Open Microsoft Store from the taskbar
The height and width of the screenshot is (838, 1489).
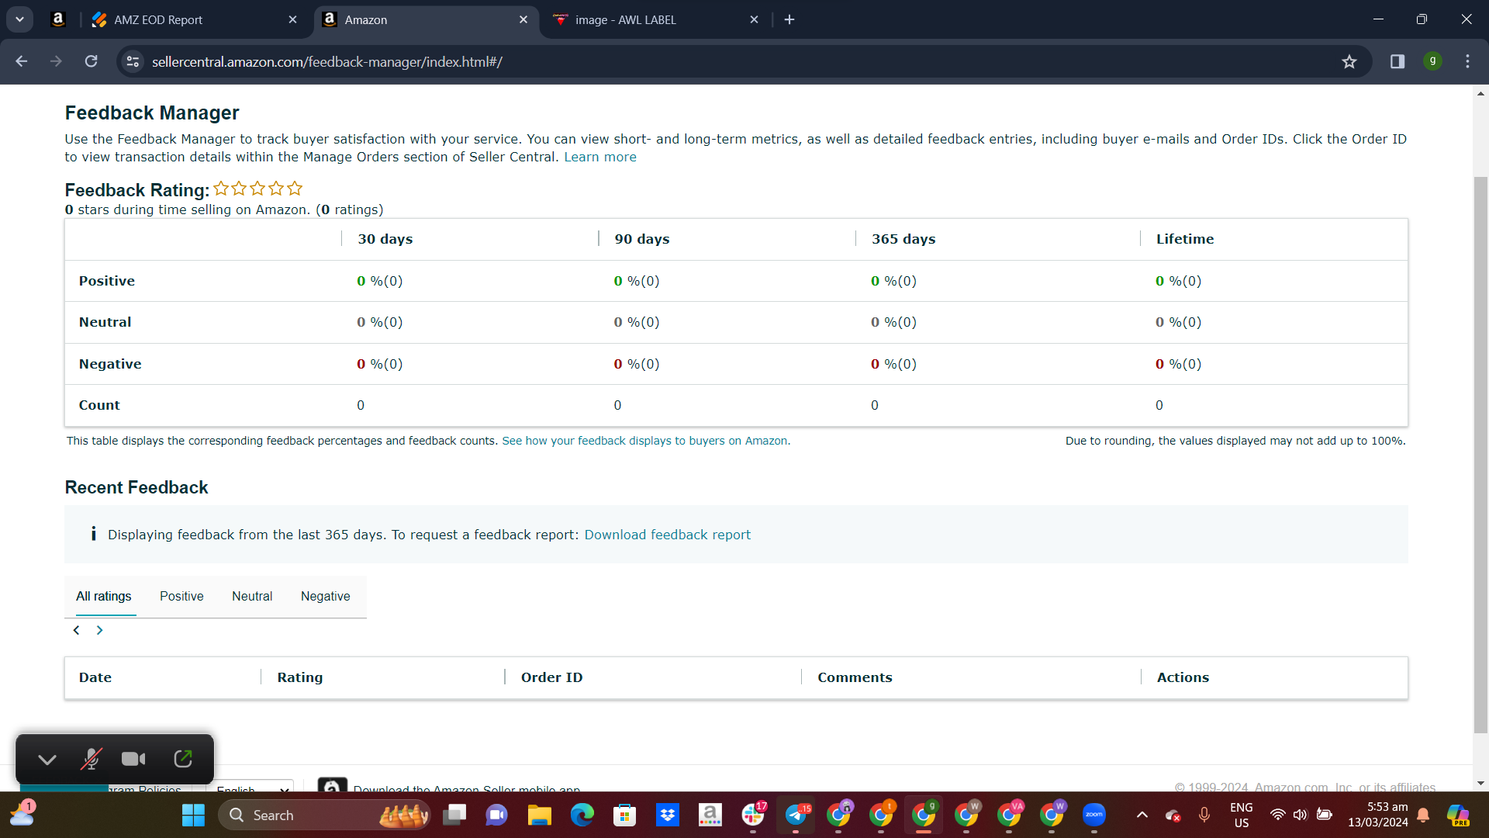pyautogui.click(x=624, y=815)
